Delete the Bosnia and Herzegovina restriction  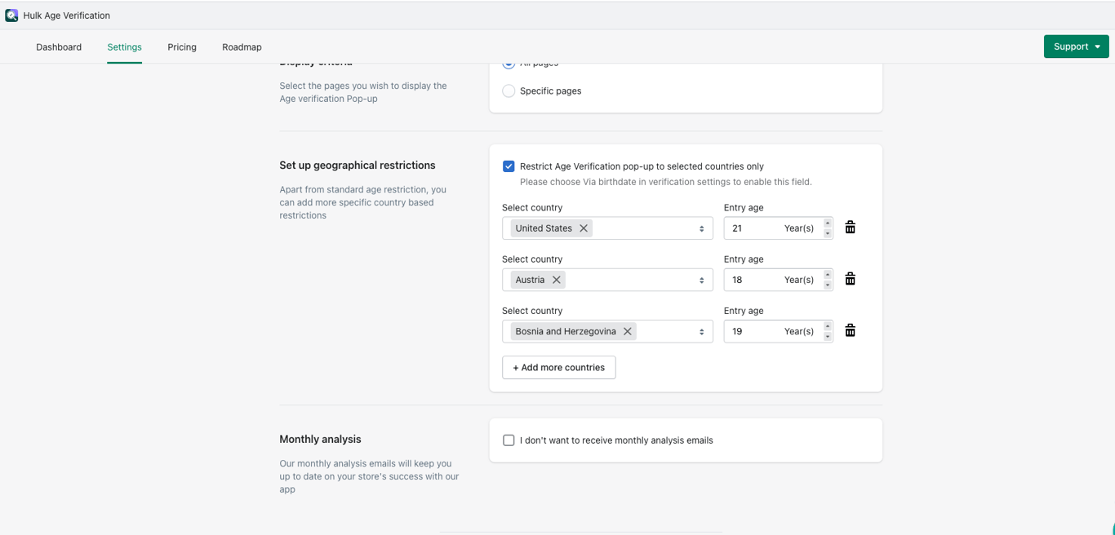pos(850,330)
